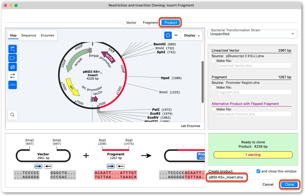The width and height of the screenshot is (305, 196).
Task: Click Lab Enzymes label below map
Action: tap(191, 126)
